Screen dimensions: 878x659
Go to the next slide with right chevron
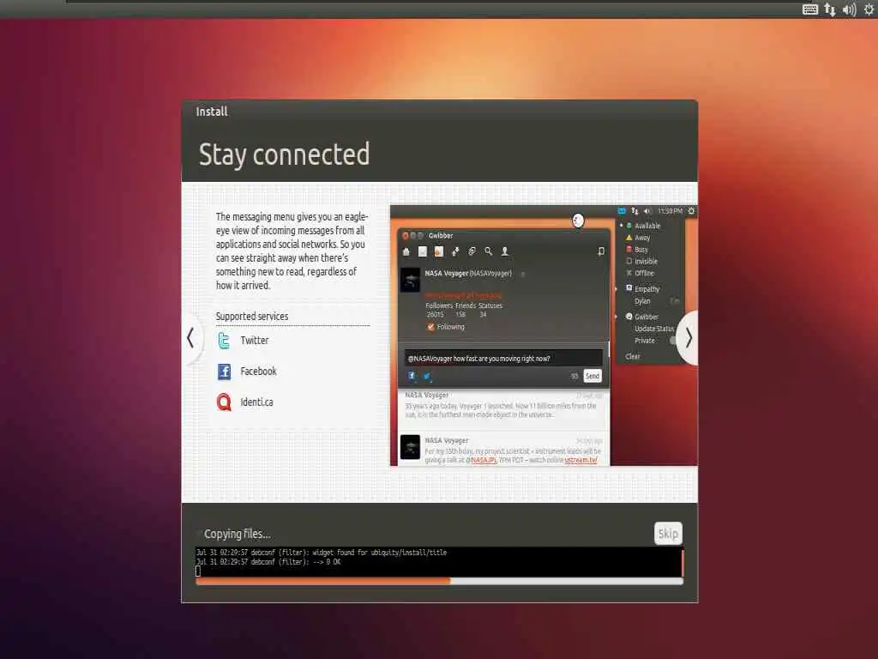tap(689, 338)
